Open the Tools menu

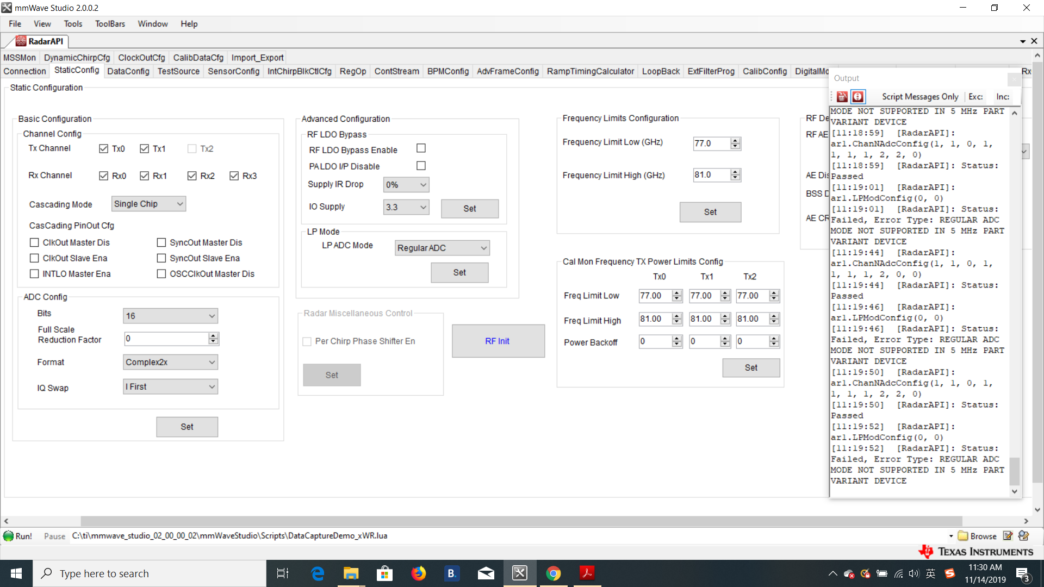pyautogui.click(x=73, y=24)
